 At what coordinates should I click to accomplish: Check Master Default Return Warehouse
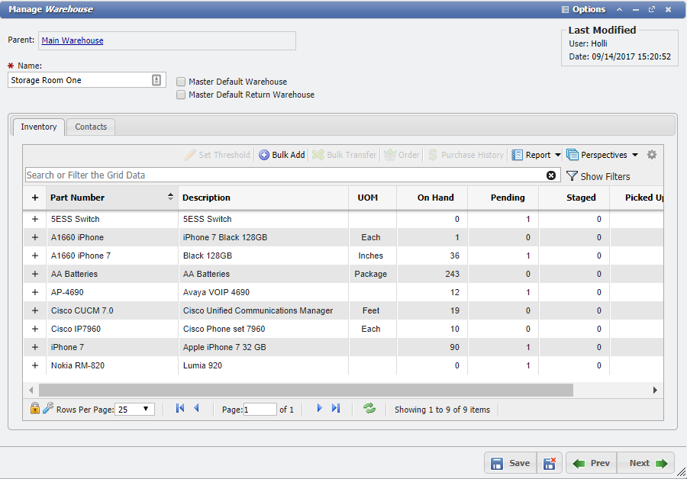click(x=181, y=95)
